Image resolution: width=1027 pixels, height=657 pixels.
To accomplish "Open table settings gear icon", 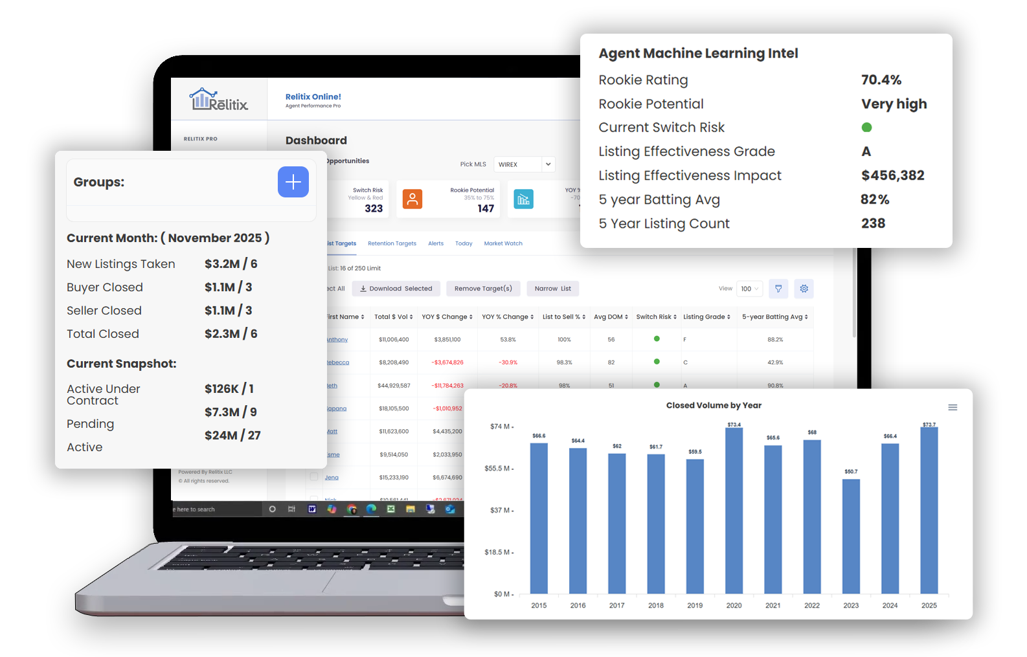I will pos(804,289).
